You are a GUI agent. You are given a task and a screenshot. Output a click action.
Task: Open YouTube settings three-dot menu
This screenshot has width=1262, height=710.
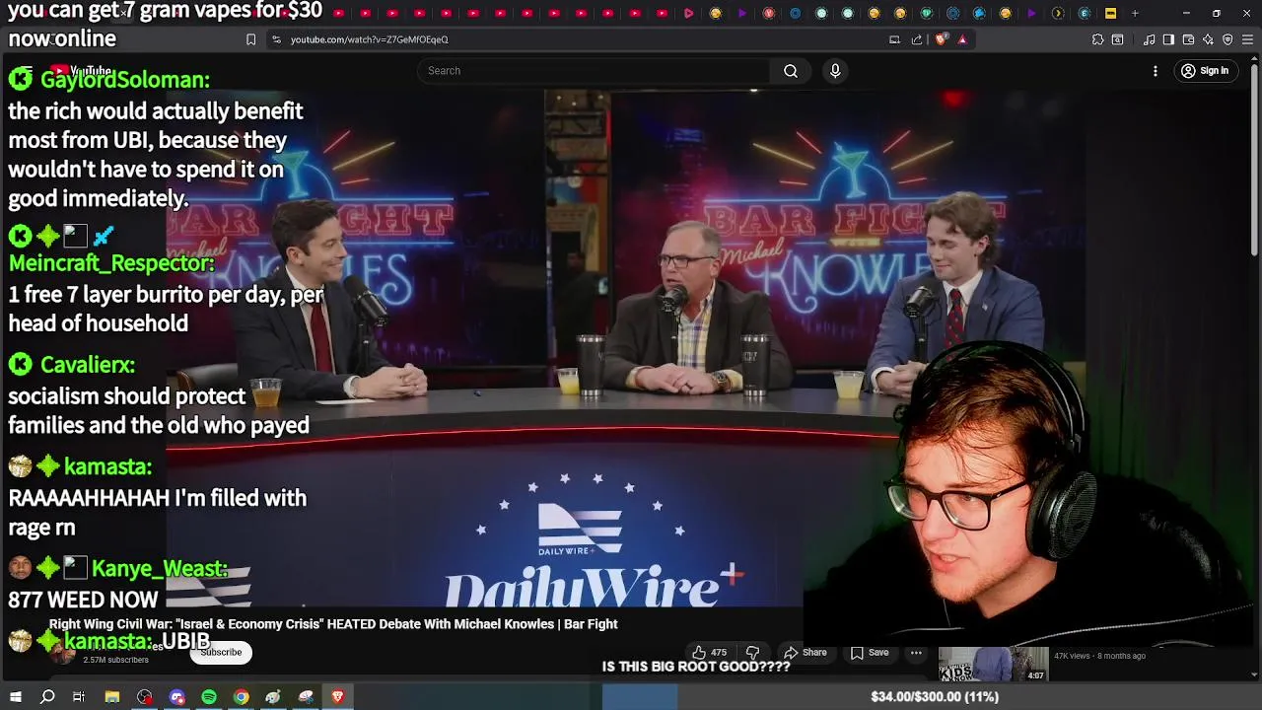point(1156,71)
